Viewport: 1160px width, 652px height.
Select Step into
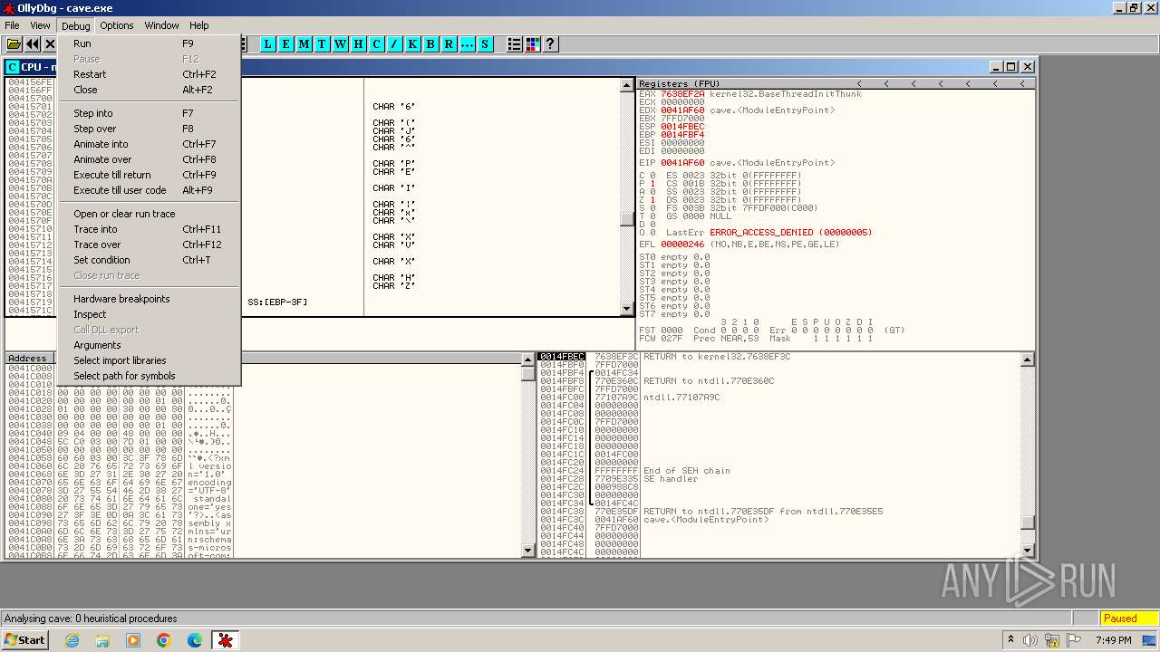149,113
